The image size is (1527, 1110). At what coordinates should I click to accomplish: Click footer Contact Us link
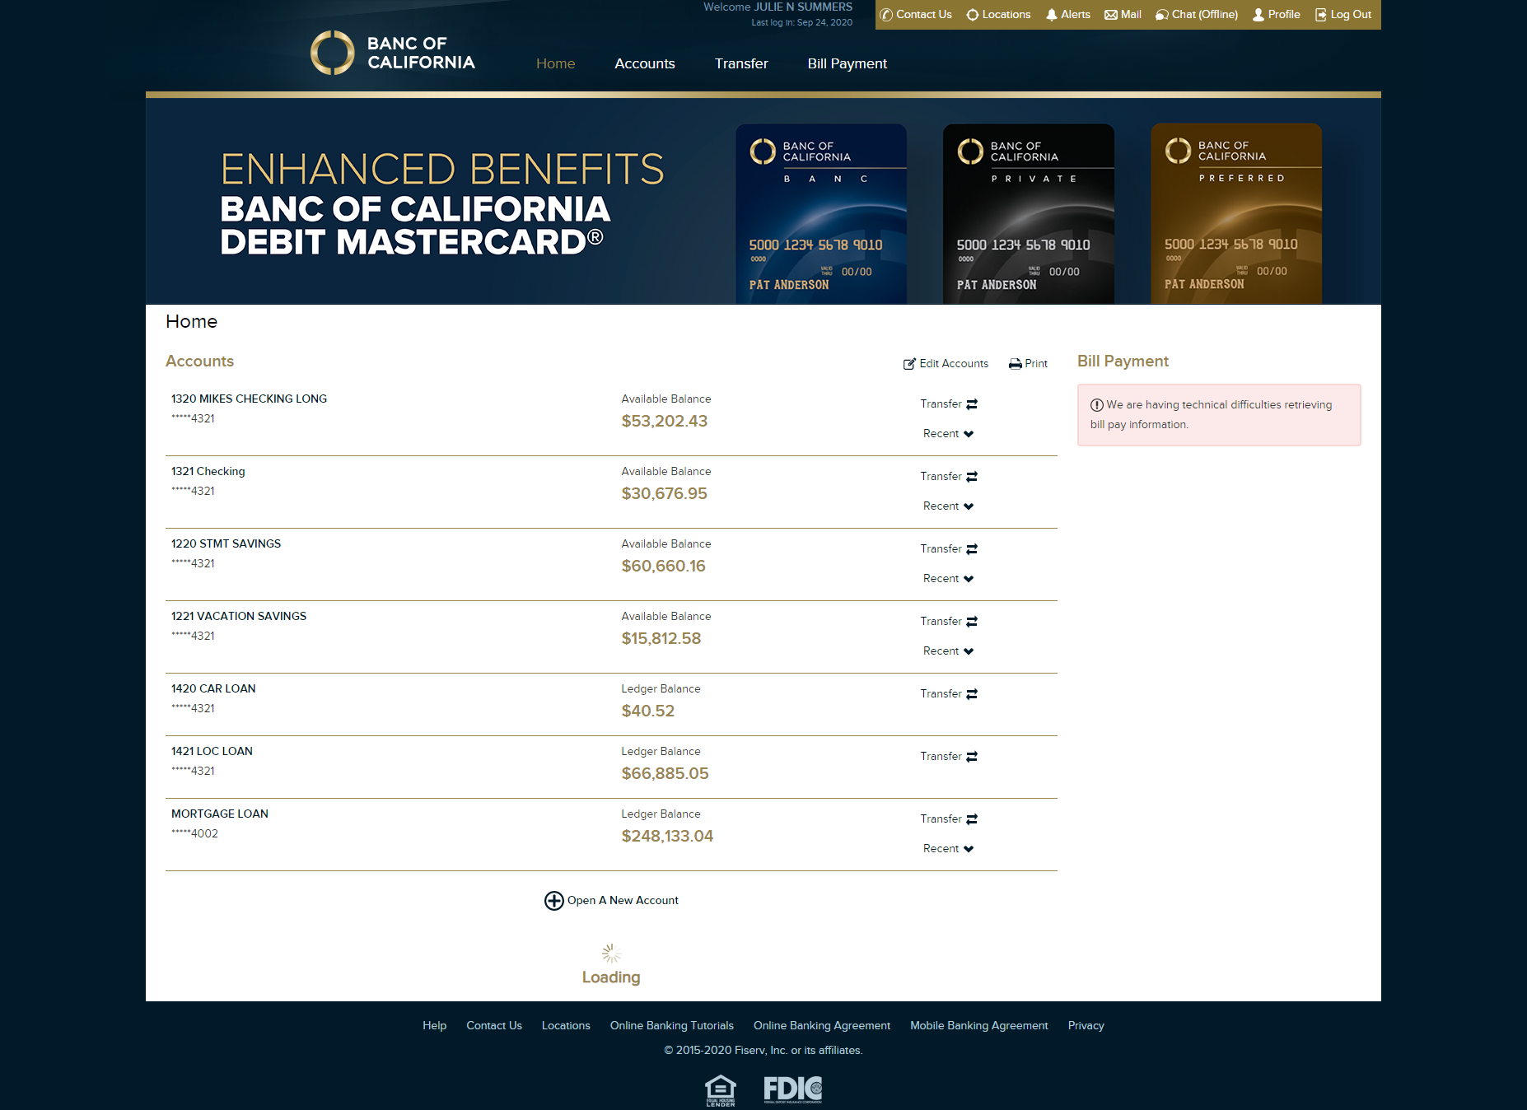494,1025
